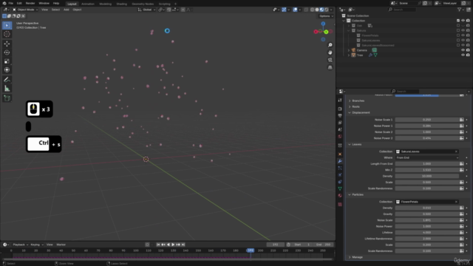This screenshot has height=266, width=473.
Task: Jump to the last frame
Action: click(x=183, y=245)
